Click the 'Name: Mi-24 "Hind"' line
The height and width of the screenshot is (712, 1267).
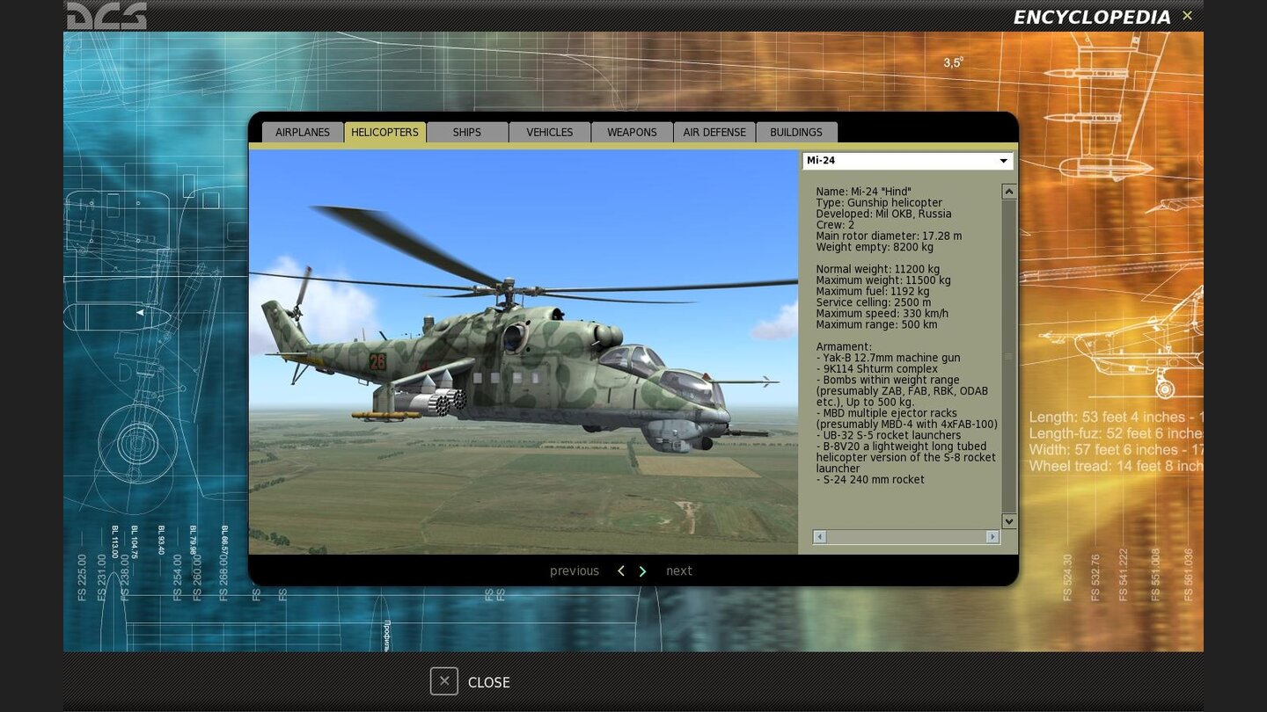click(x=863, y=192)
